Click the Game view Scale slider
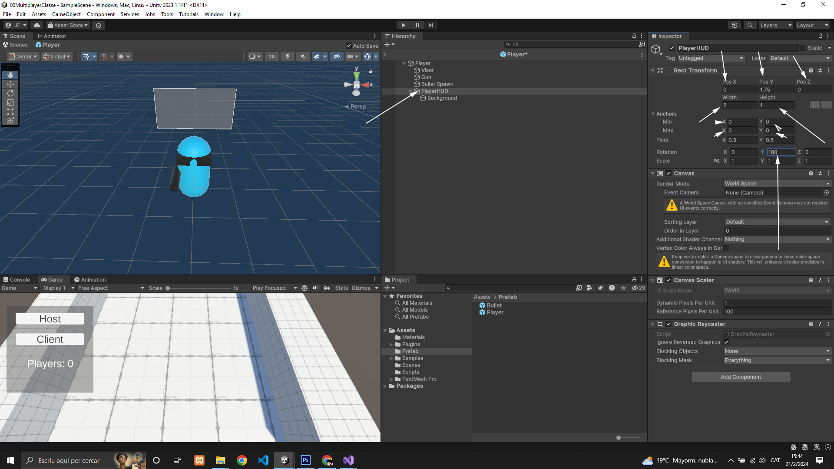 (x=199, y=288)
